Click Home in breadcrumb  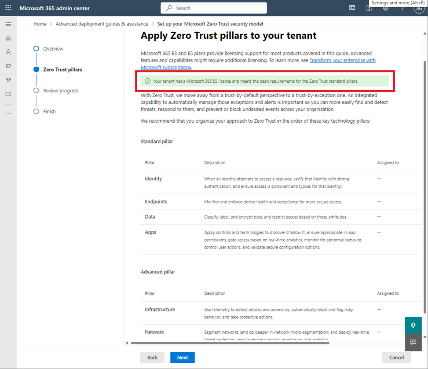point(40,24)
